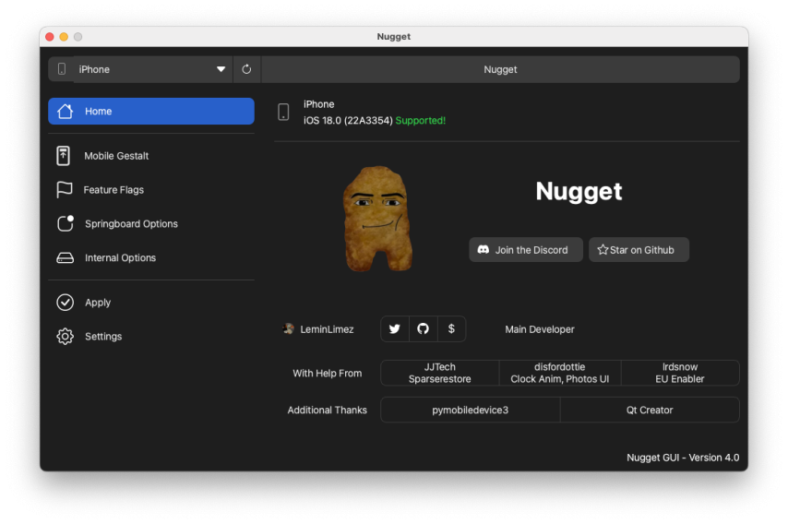Image resolution: width=788 pixels, height=524 pixels.
Task: Click the phone icon beside iOS 18.0 info
Action: 283,112
